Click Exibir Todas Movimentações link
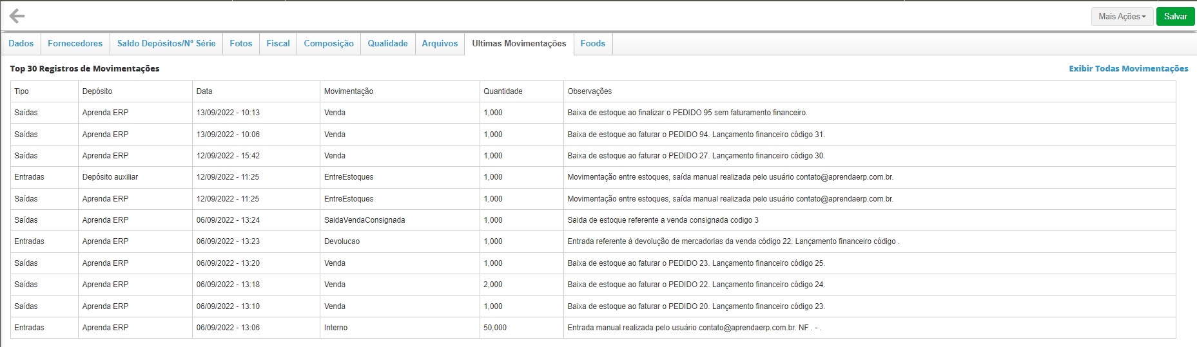Viewport: 1197px width, 347px height. click(1128, 69)
